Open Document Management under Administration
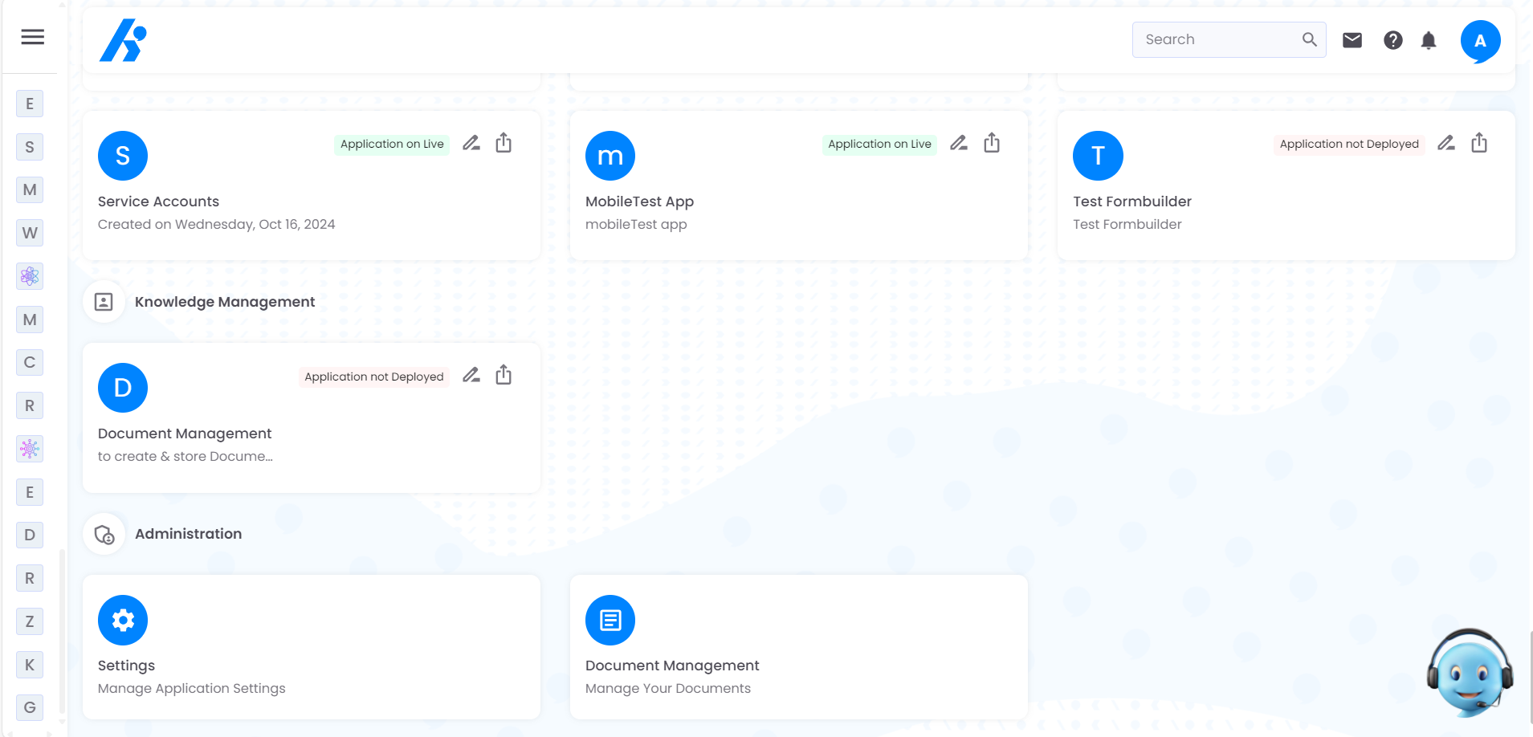This screenshot has height=737, width=1533. (x=671, y=666)
